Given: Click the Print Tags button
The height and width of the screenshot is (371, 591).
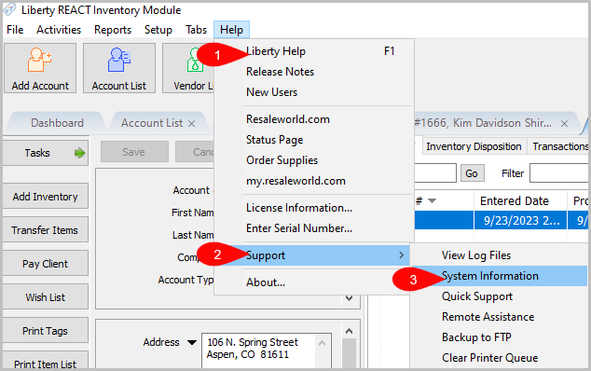Looking at the screenshot, I should coord(46,330).
